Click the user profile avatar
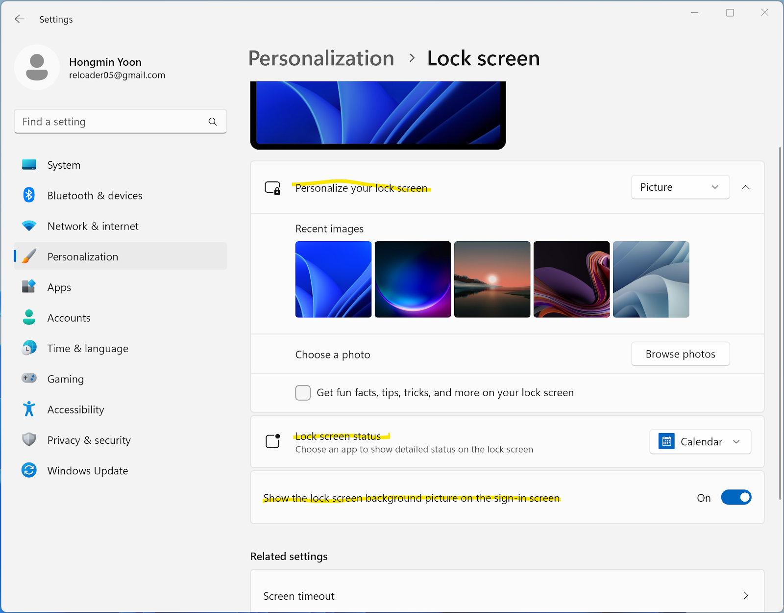This screenshot has width=784, height=613. pos(37,68)
